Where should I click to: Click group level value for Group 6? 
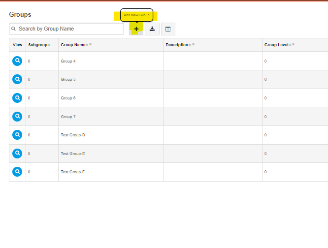[265, 98]
